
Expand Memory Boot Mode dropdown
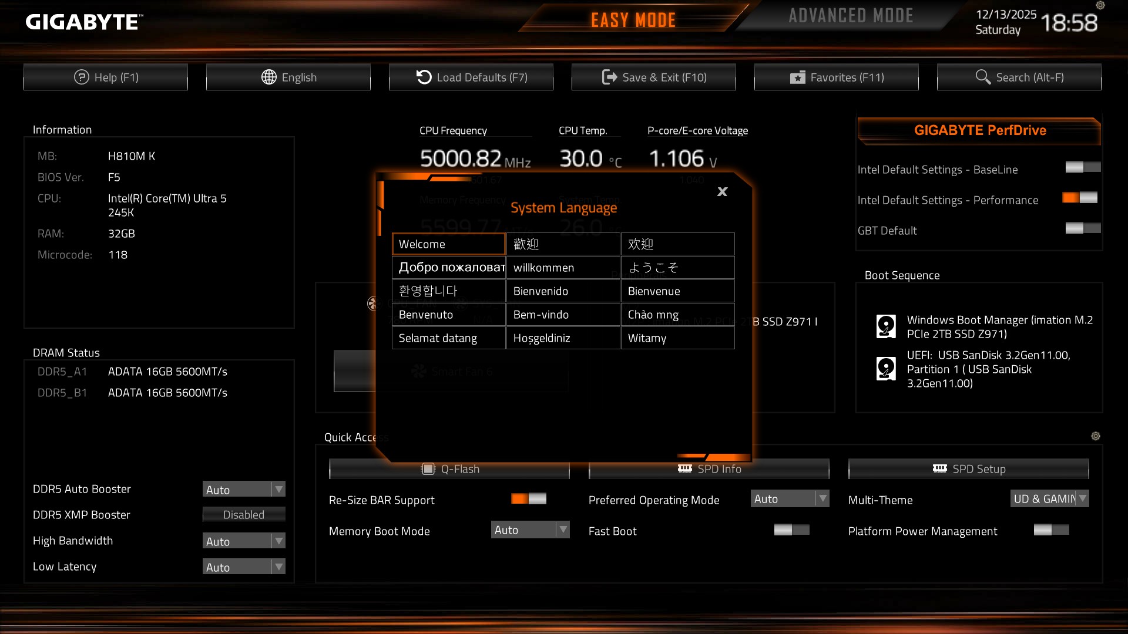pyautogui.click(x=530, y=530)
